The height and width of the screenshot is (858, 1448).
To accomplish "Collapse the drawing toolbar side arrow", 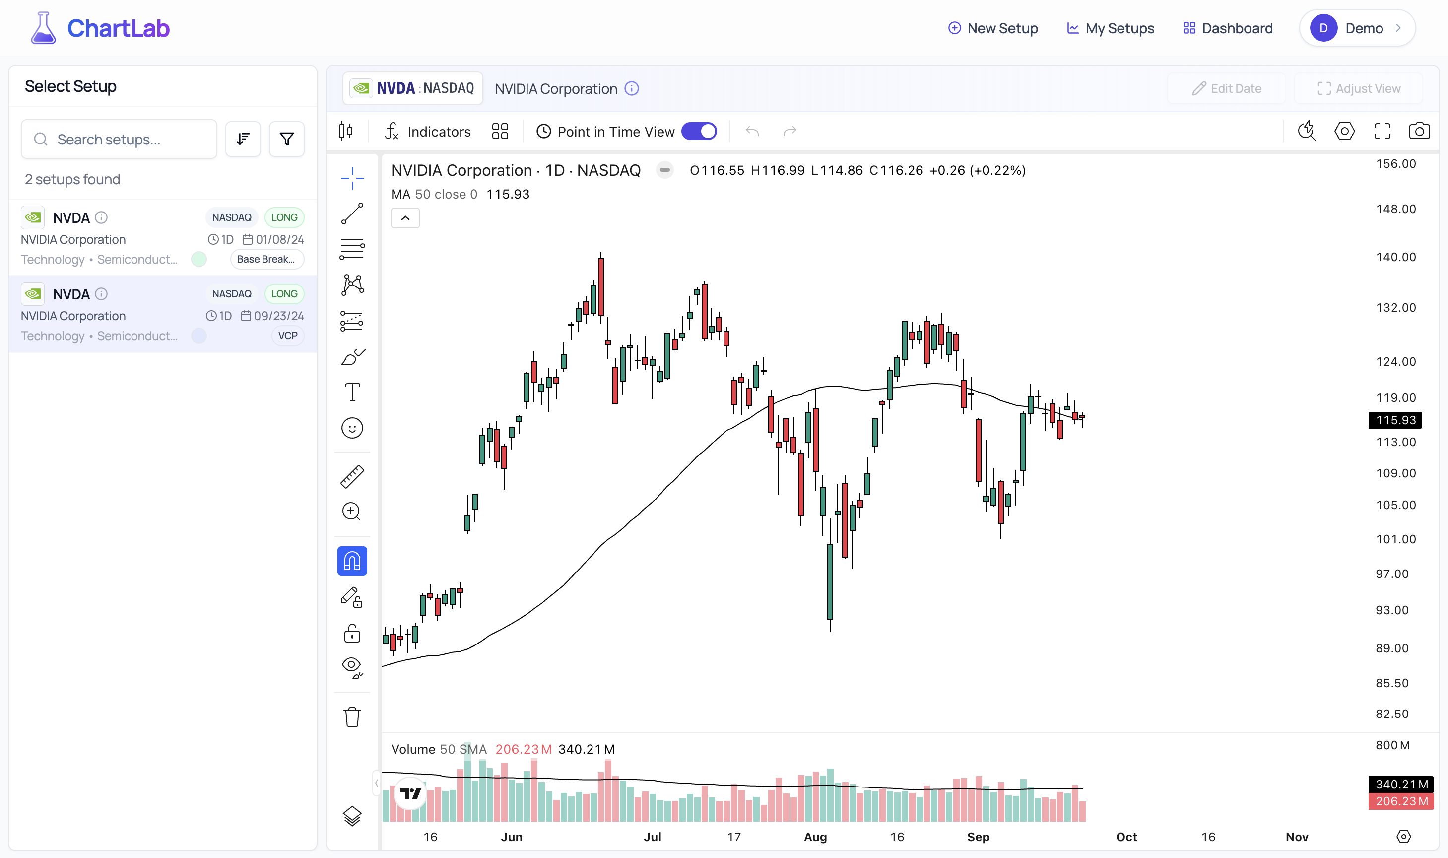I will 376,783.
